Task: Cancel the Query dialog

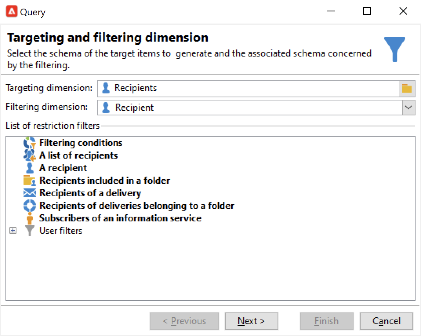Action: click(386, 321)
